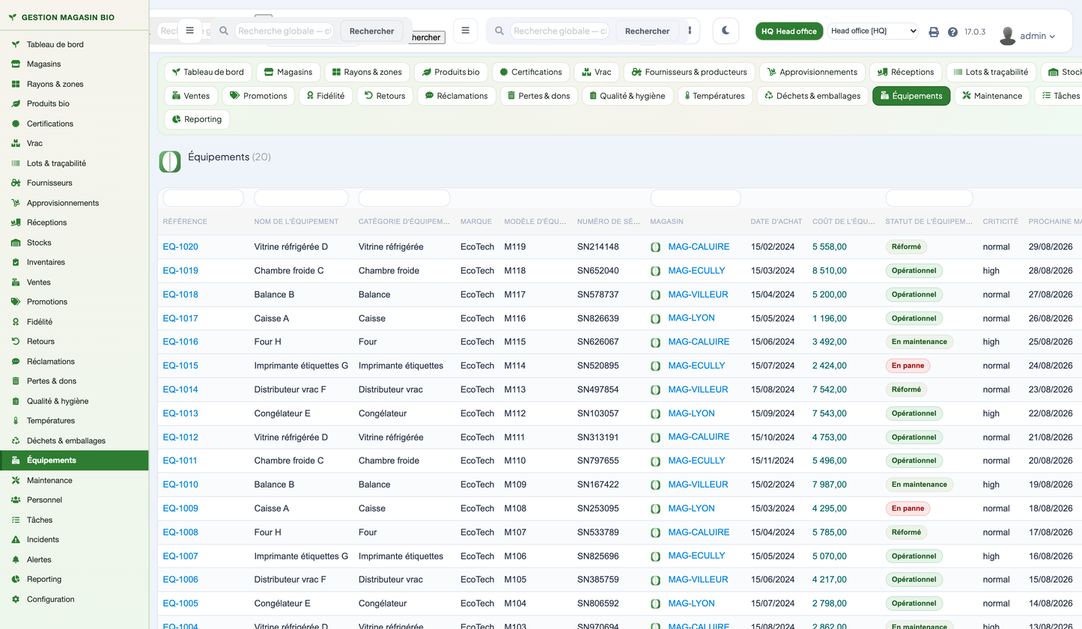
Task: Open the Reporting tab in top bar
Action: [197, 119]
